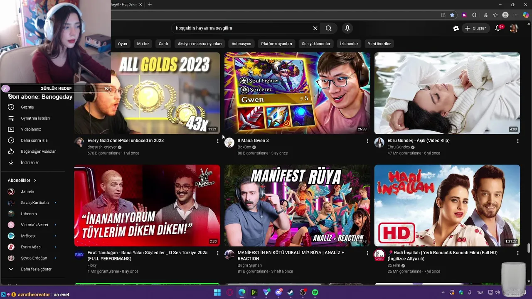Image resolution: width=532 pixels, height=299 pixels.
Task: Click Floxy channel avatar
Action: pos(79,255)
